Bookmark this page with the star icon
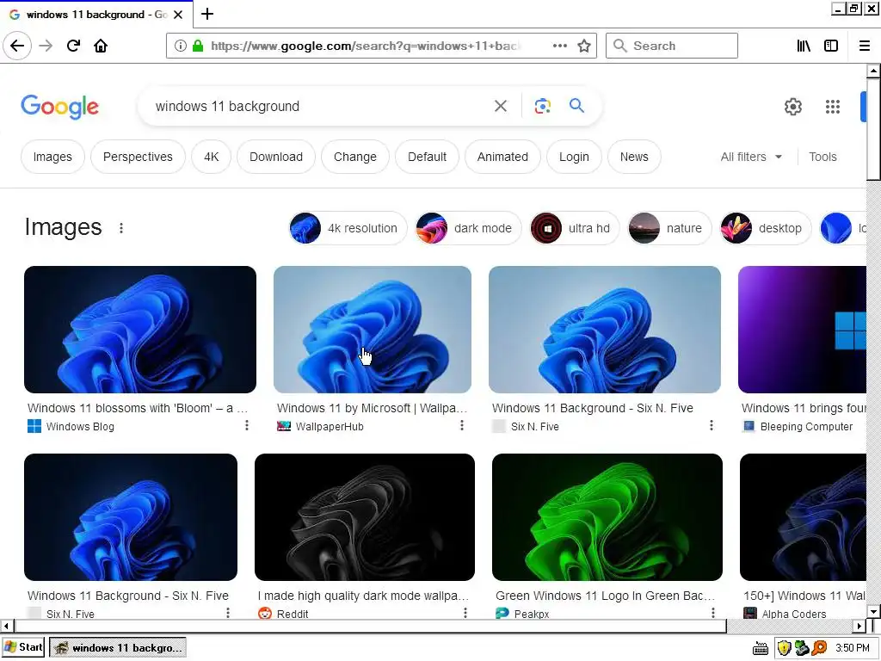Screen dimensions: 881x661 584,46
